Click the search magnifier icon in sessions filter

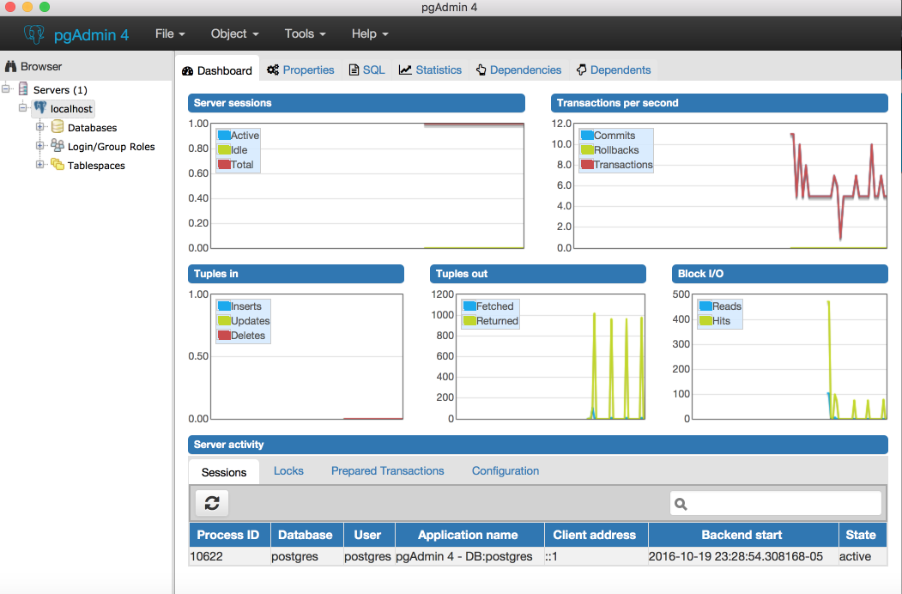[x=681, y=504]
